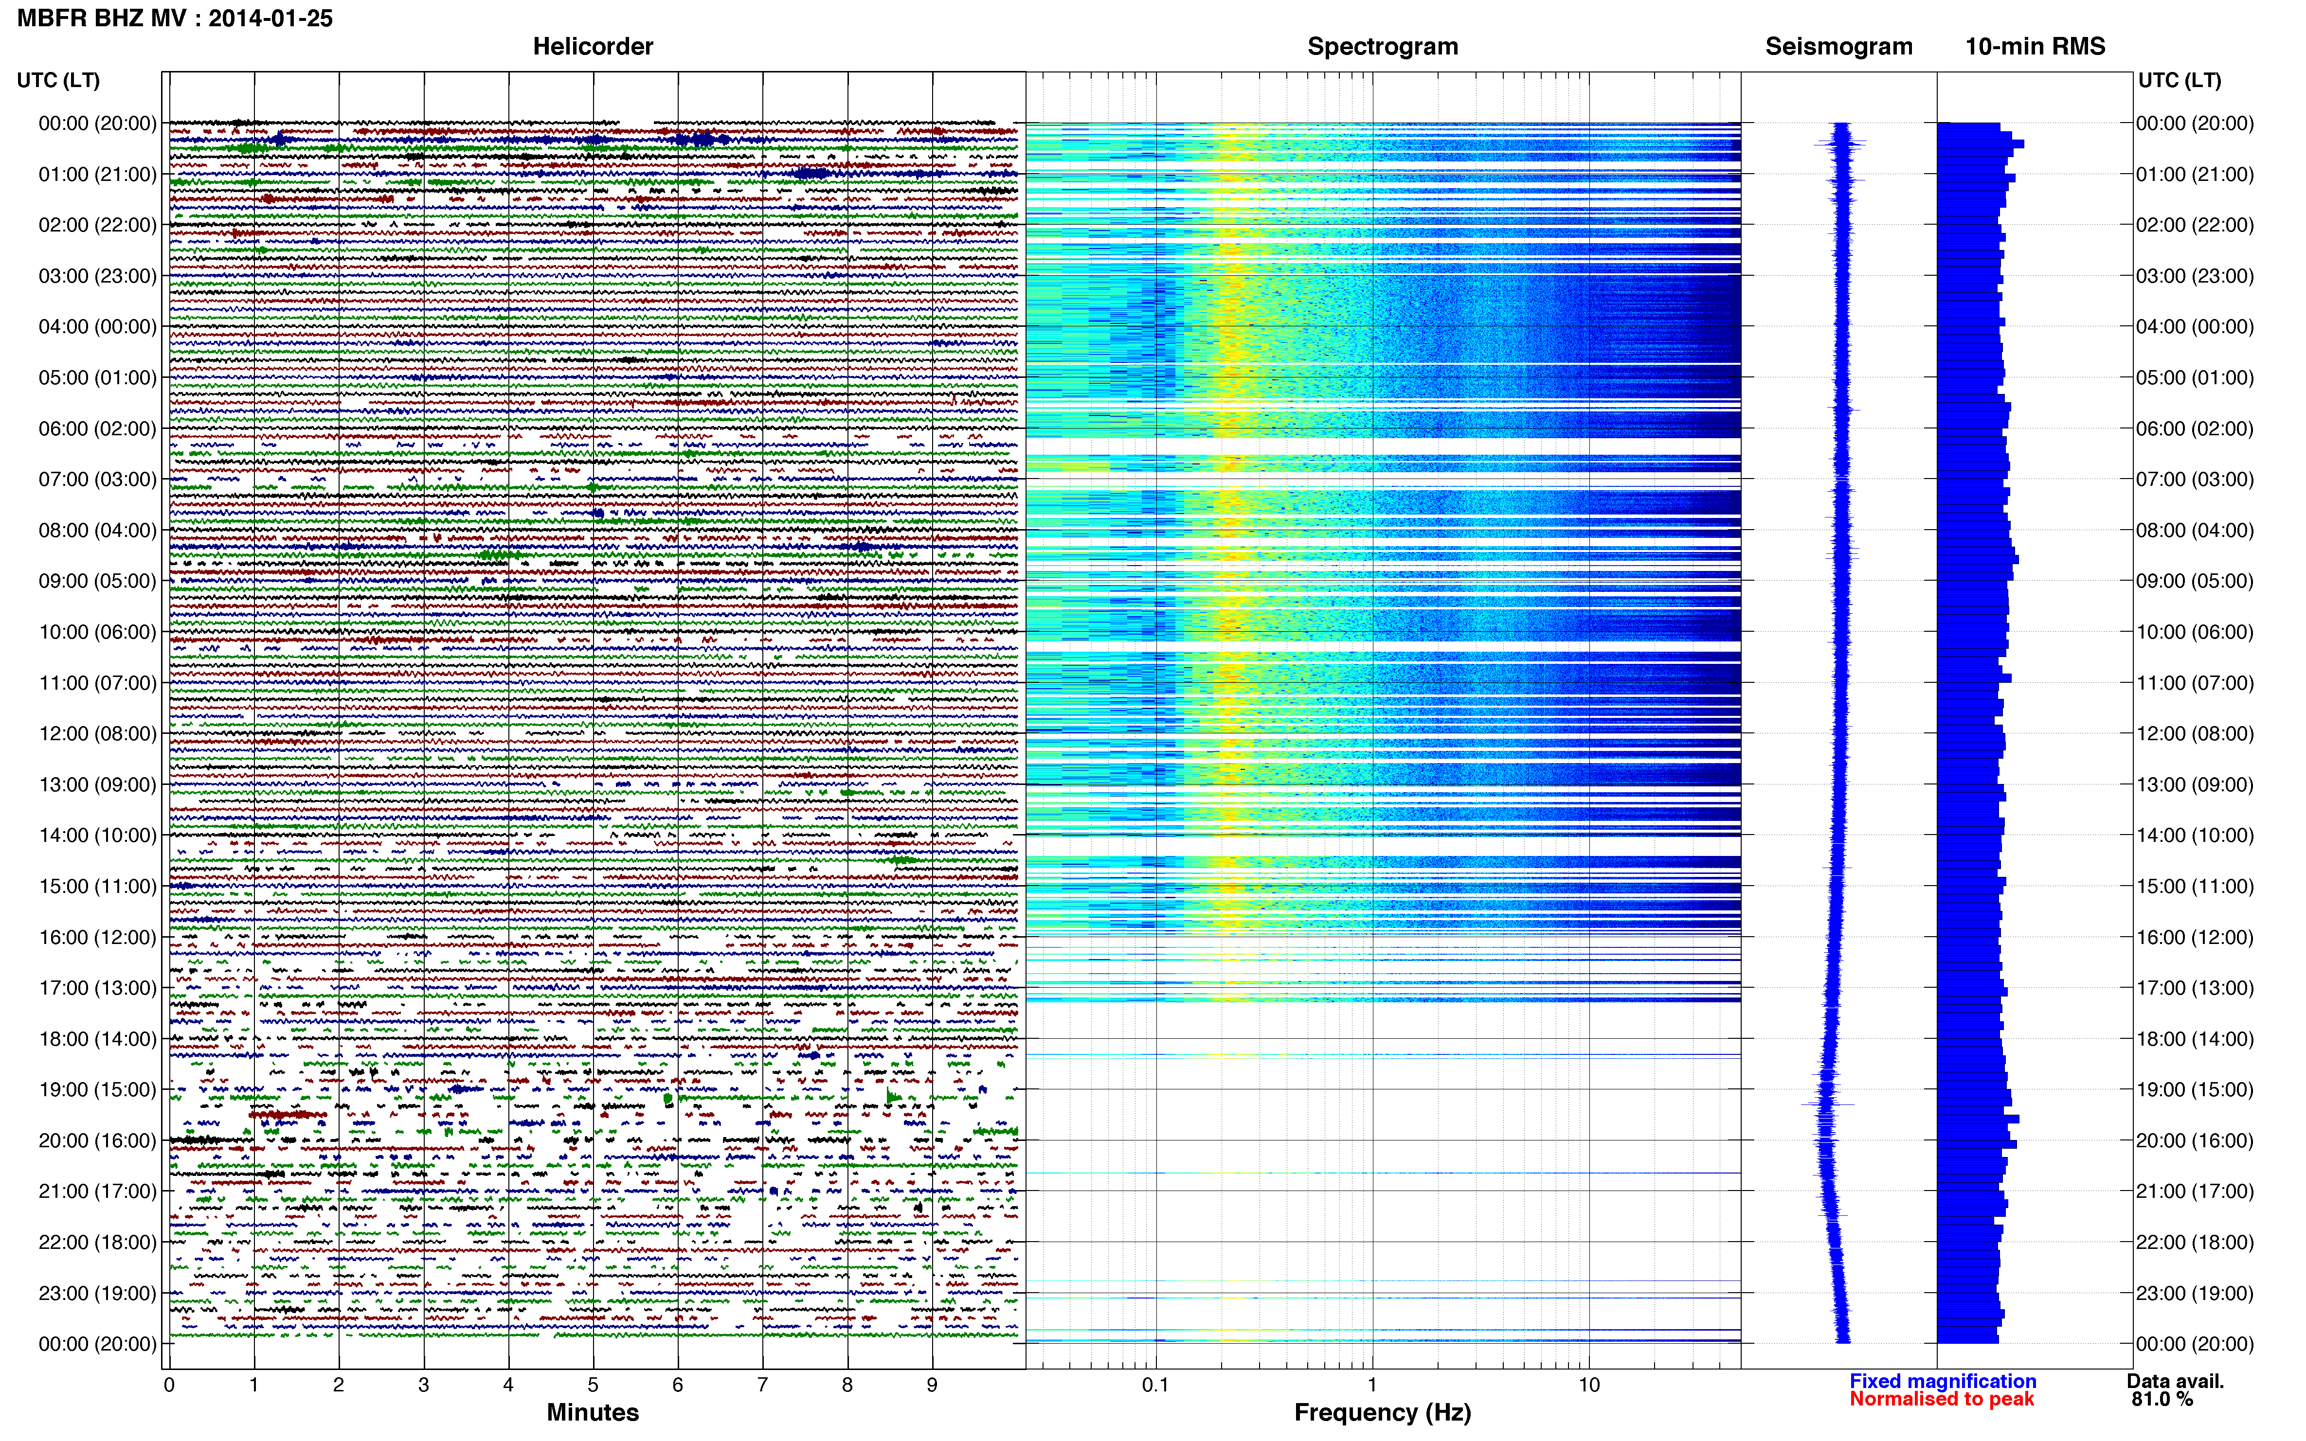The height and width of the screenshot is (1441, 2306).
Task: Click the blue 'Fixed magnification' legend text
Action: (1943, 1381)
